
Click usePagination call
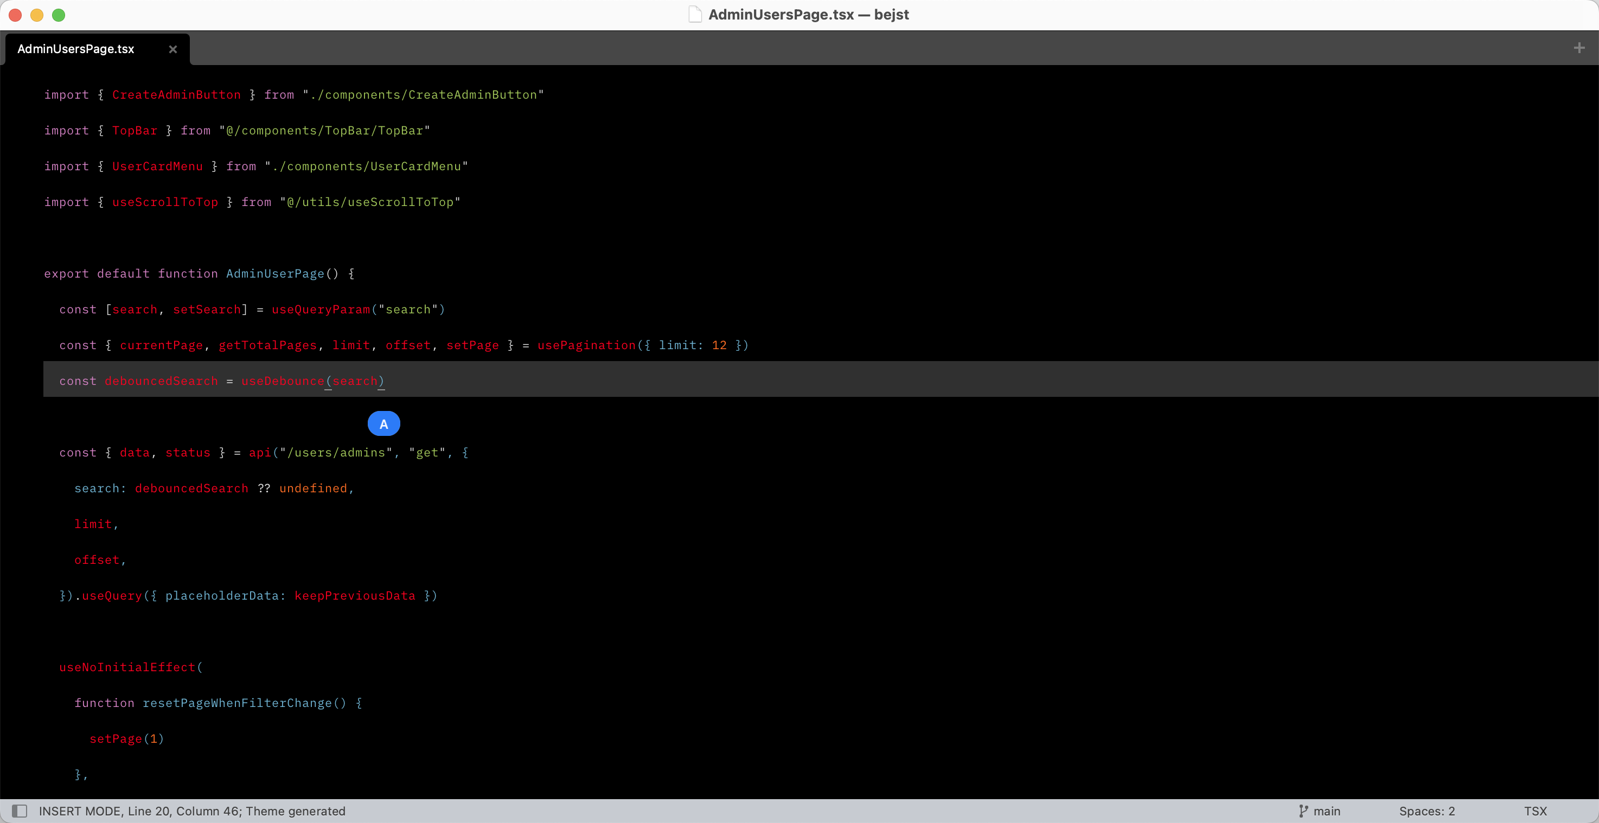(x=586, y=345)
